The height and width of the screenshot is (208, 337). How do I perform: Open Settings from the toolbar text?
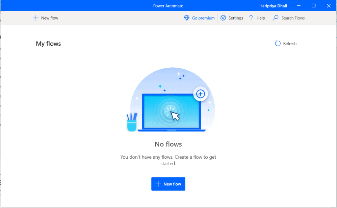pyautogui.click(x=236, y=18)
